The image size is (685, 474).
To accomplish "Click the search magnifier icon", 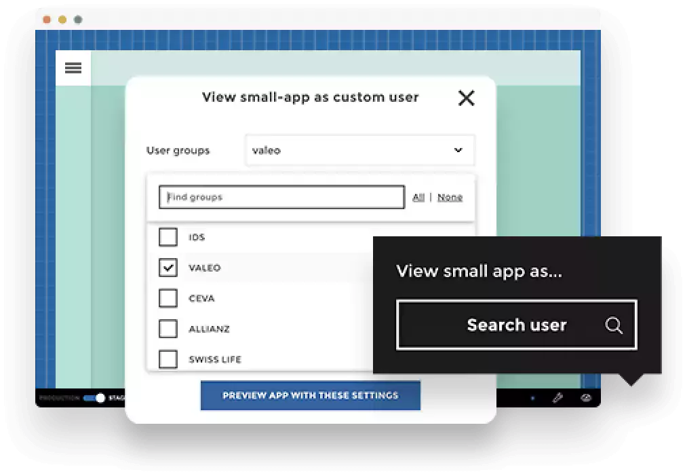I will coord(613,325).
